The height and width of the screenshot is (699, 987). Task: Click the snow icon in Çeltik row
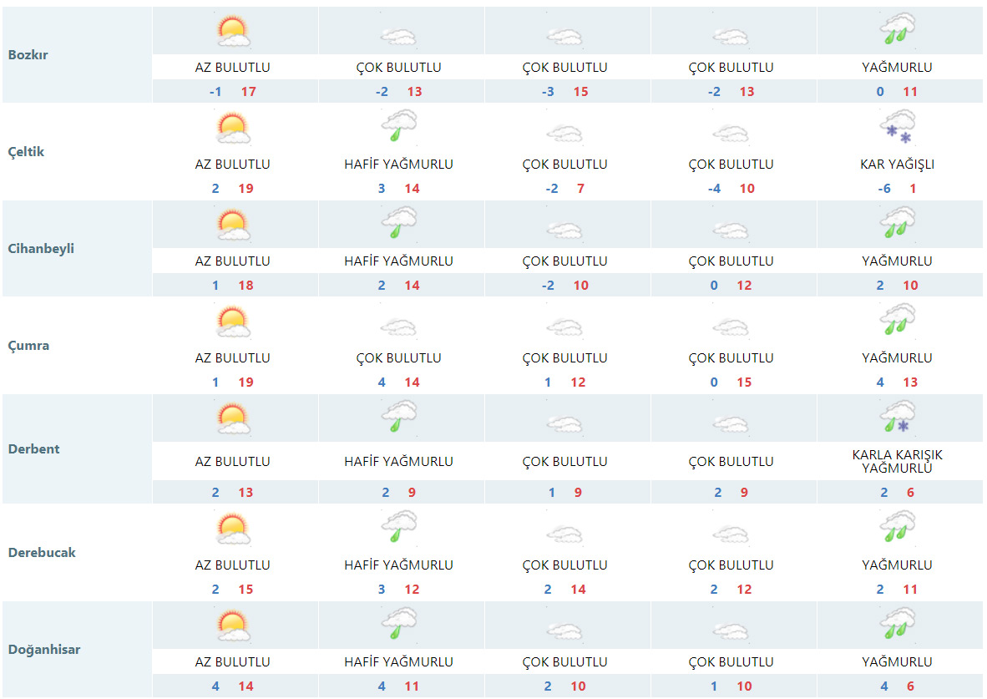point(897,128)
